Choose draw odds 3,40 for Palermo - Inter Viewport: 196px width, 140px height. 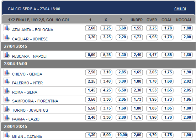(x=106, y=81)
